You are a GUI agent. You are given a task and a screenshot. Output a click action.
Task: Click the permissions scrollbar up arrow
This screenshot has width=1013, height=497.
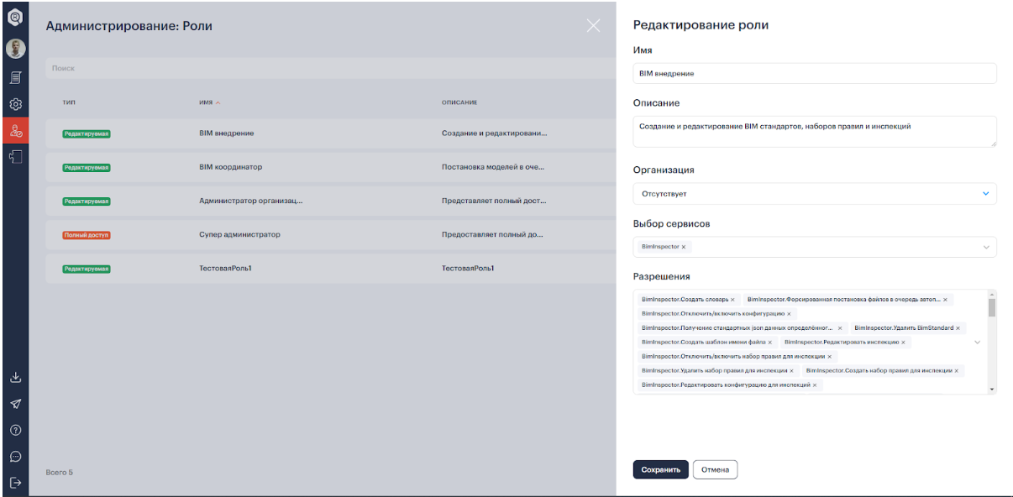pyautogui.click(x=992, y=294)
